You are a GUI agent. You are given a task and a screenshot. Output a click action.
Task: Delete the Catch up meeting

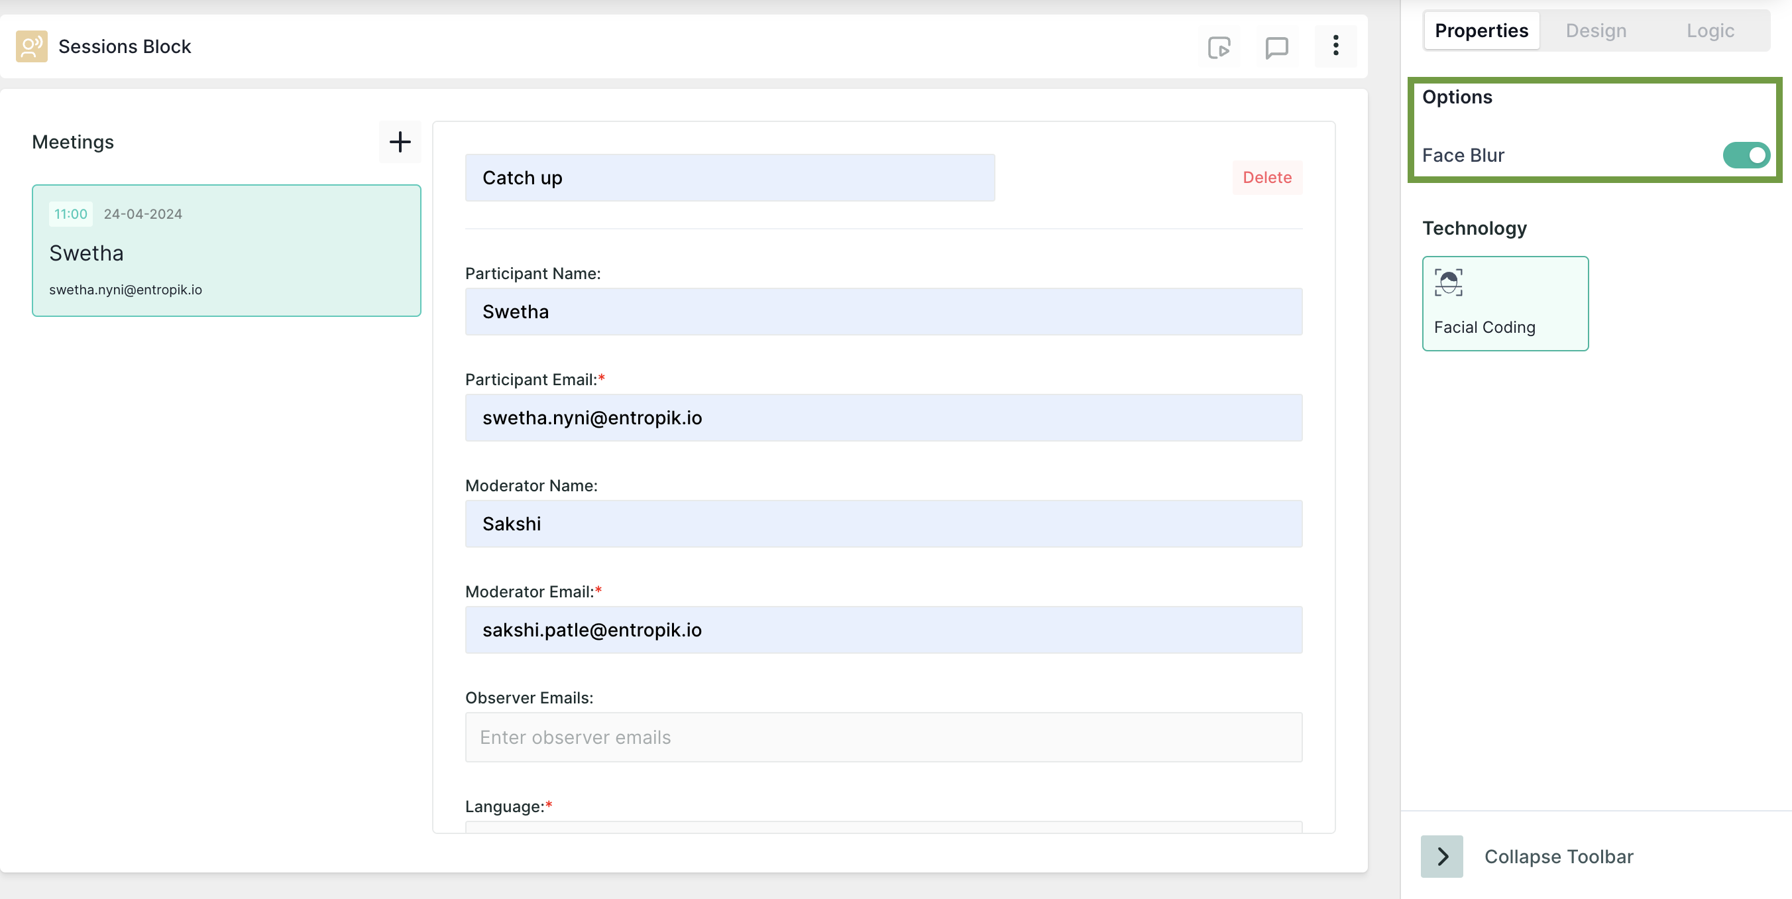point(1266,178)
